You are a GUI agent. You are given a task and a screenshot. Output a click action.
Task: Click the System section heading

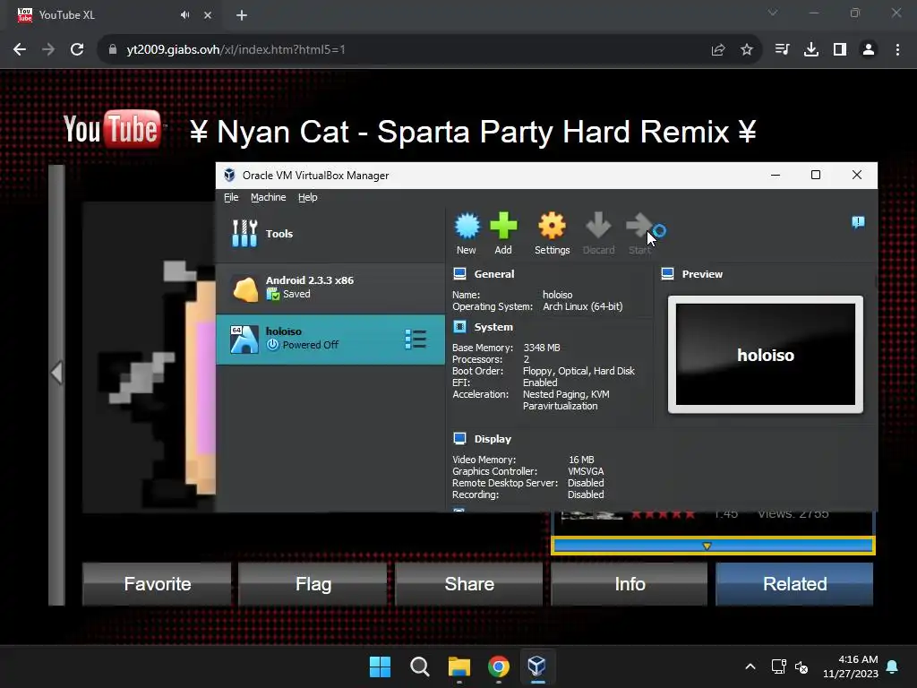pyautogui.click(x=493, y=327)
